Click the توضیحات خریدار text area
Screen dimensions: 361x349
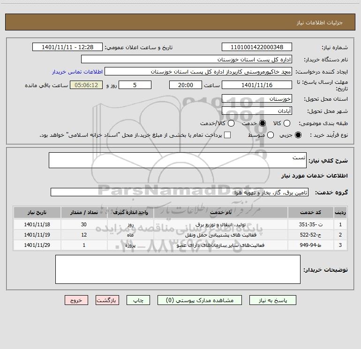click(178, 269)
